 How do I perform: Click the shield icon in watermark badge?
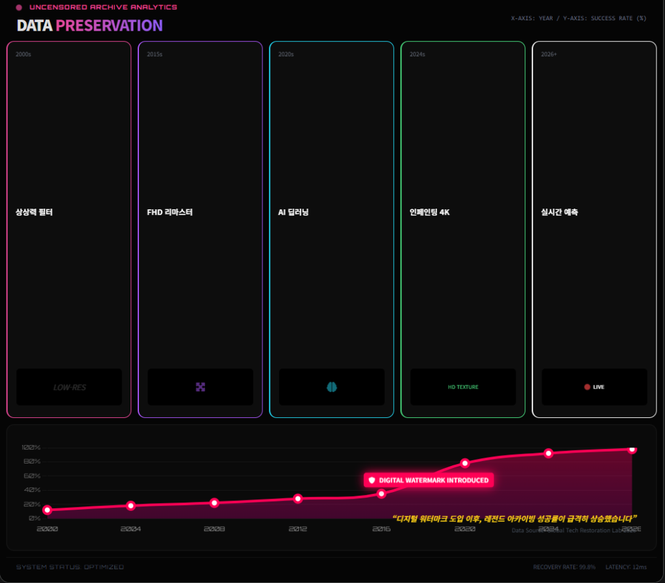click(372, 480)
